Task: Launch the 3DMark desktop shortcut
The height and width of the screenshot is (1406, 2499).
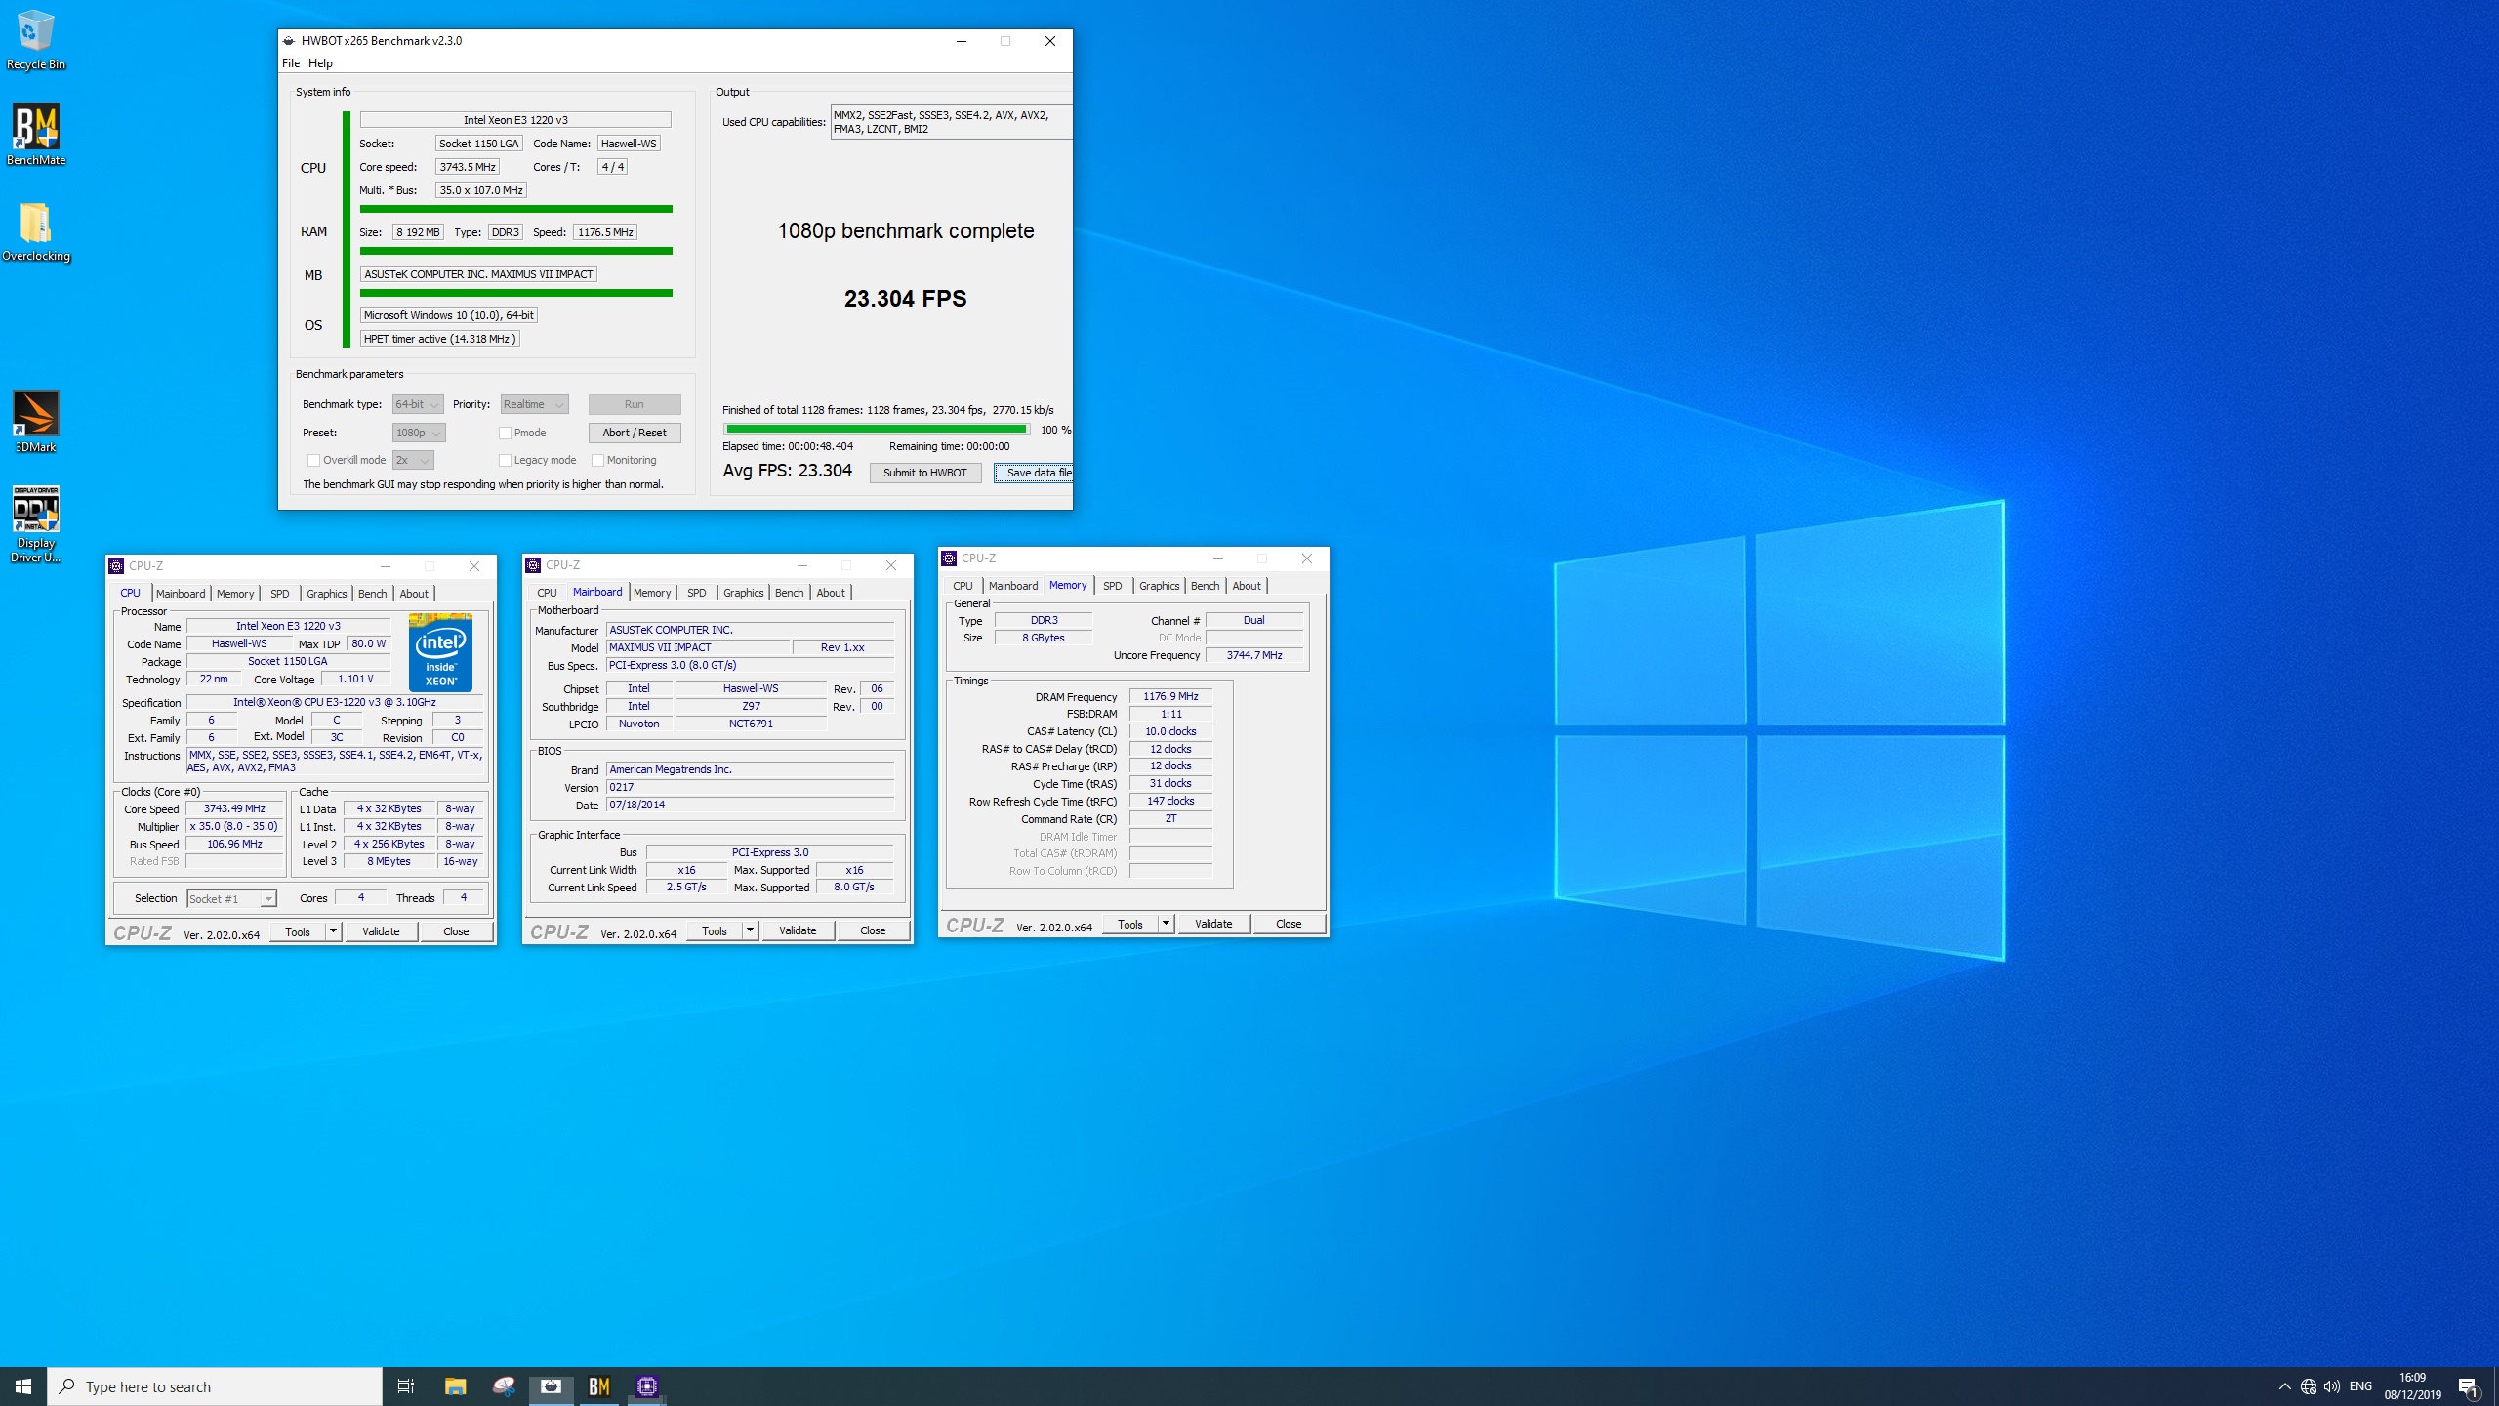Action: click(35, 422)
